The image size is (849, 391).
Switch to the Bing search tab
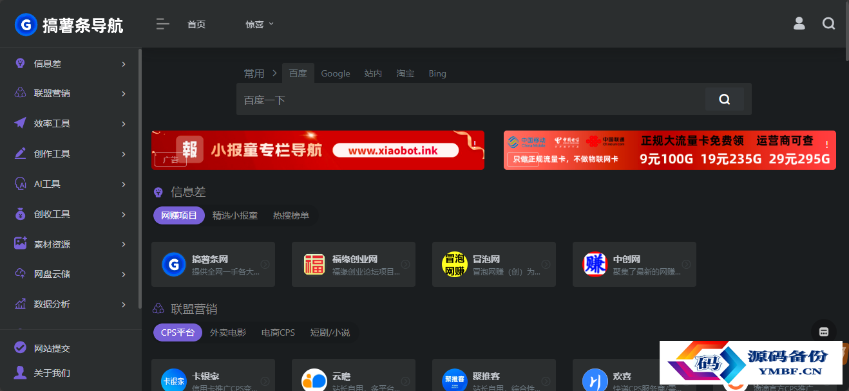coord(437,73)
